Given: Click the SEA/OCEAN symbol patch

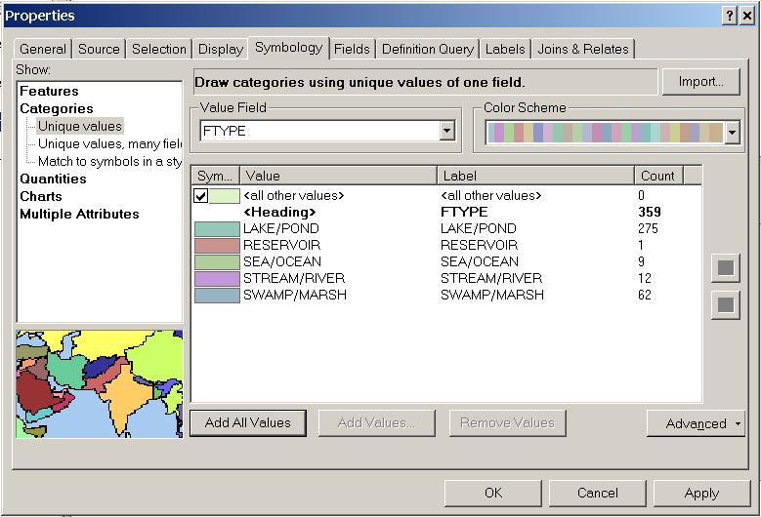Looking at the screenshot, I should [217, 262].
